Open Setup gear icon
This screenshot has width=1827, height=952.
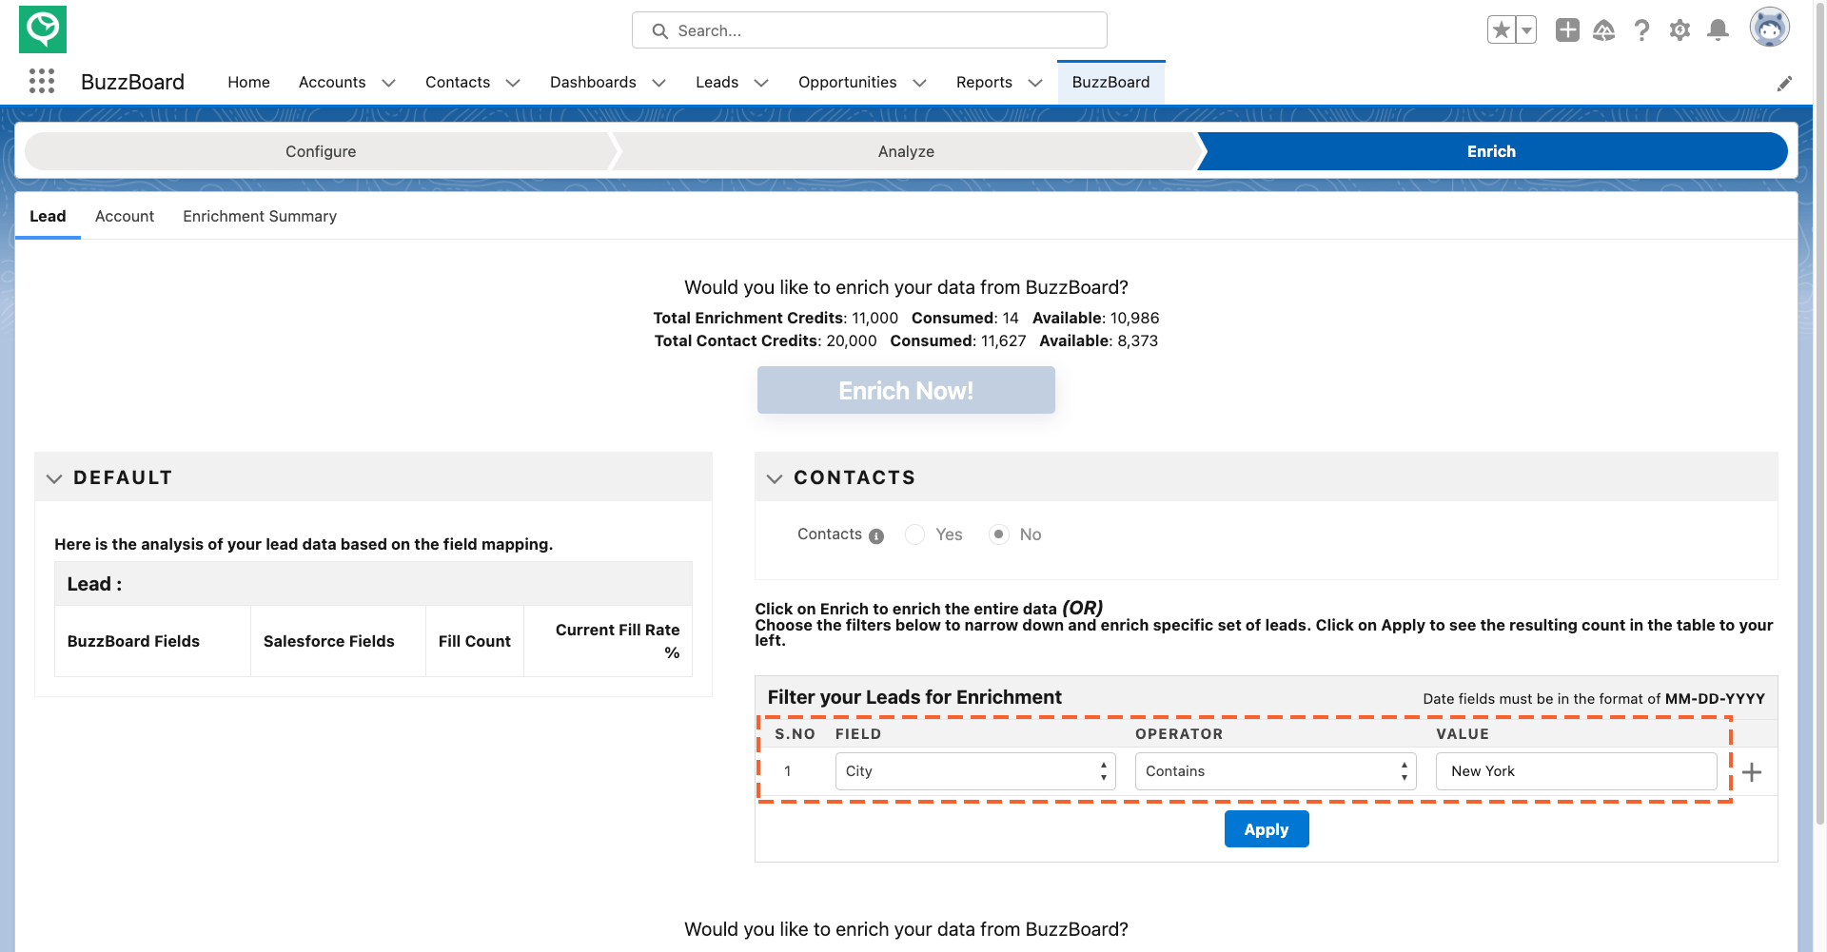[x=1680, y=30]
